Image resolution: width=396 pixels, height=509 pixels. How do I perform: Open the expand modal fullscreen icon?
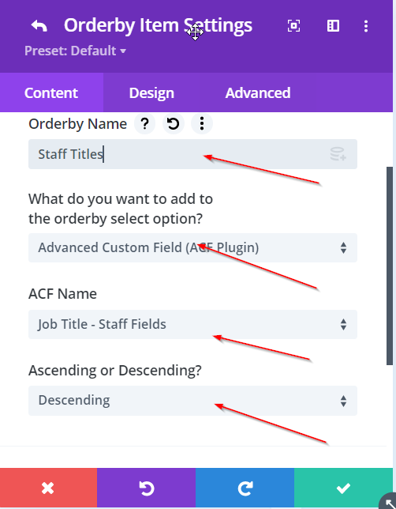[x=293, y=25]
